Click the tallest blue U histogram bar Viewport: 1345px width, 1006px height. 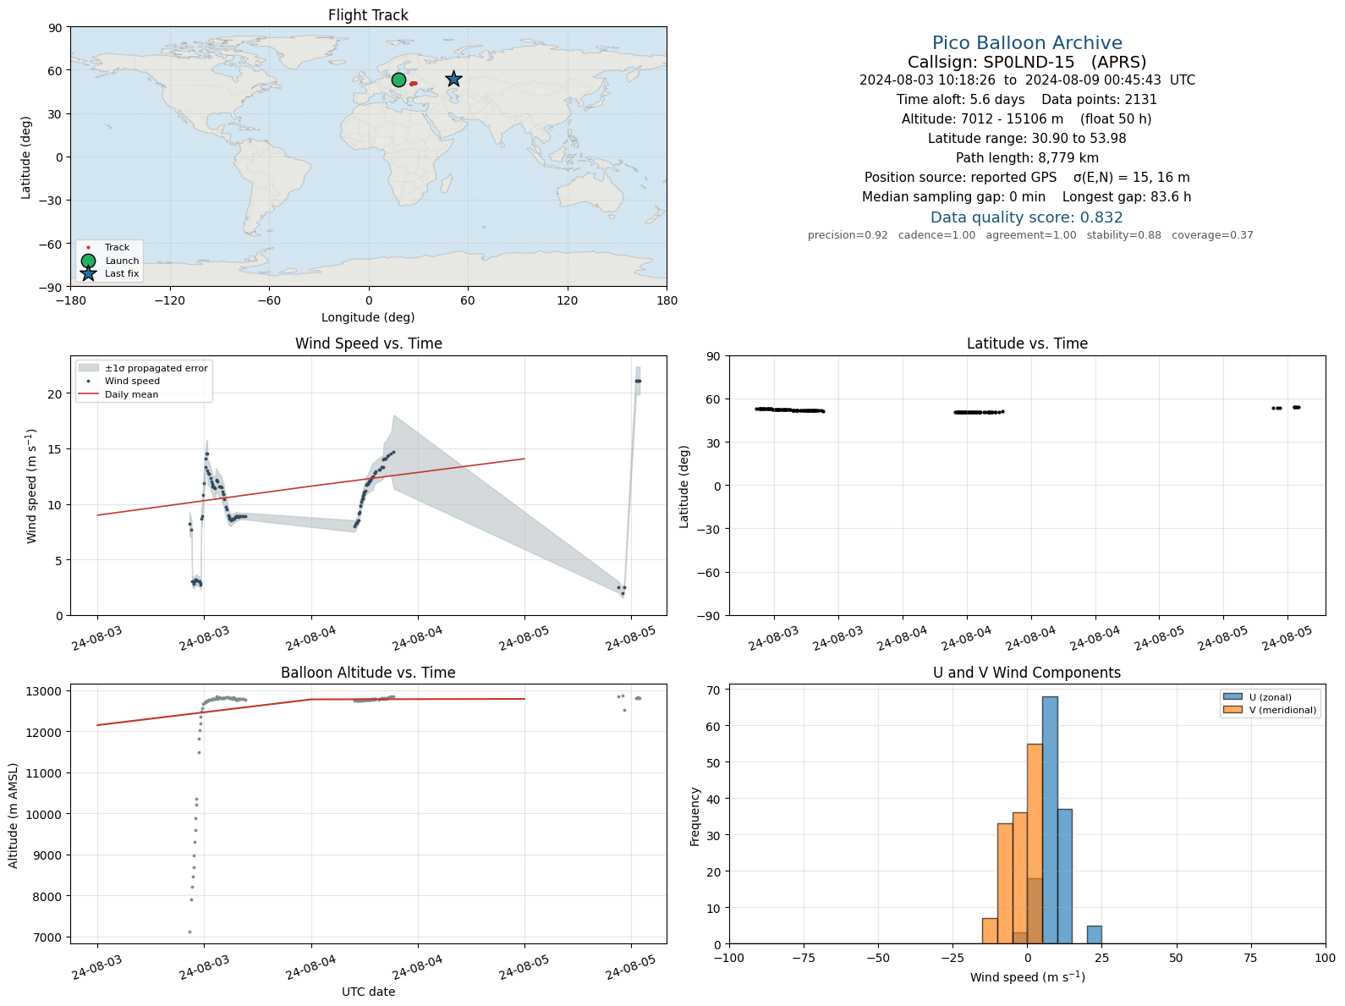1050,821
